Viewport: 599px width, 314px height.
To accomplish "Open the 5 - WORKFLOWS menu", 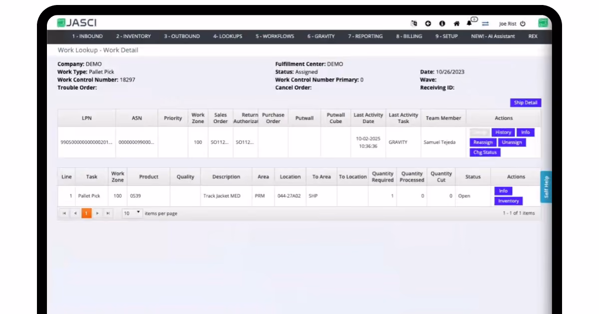I will [275, 36].
